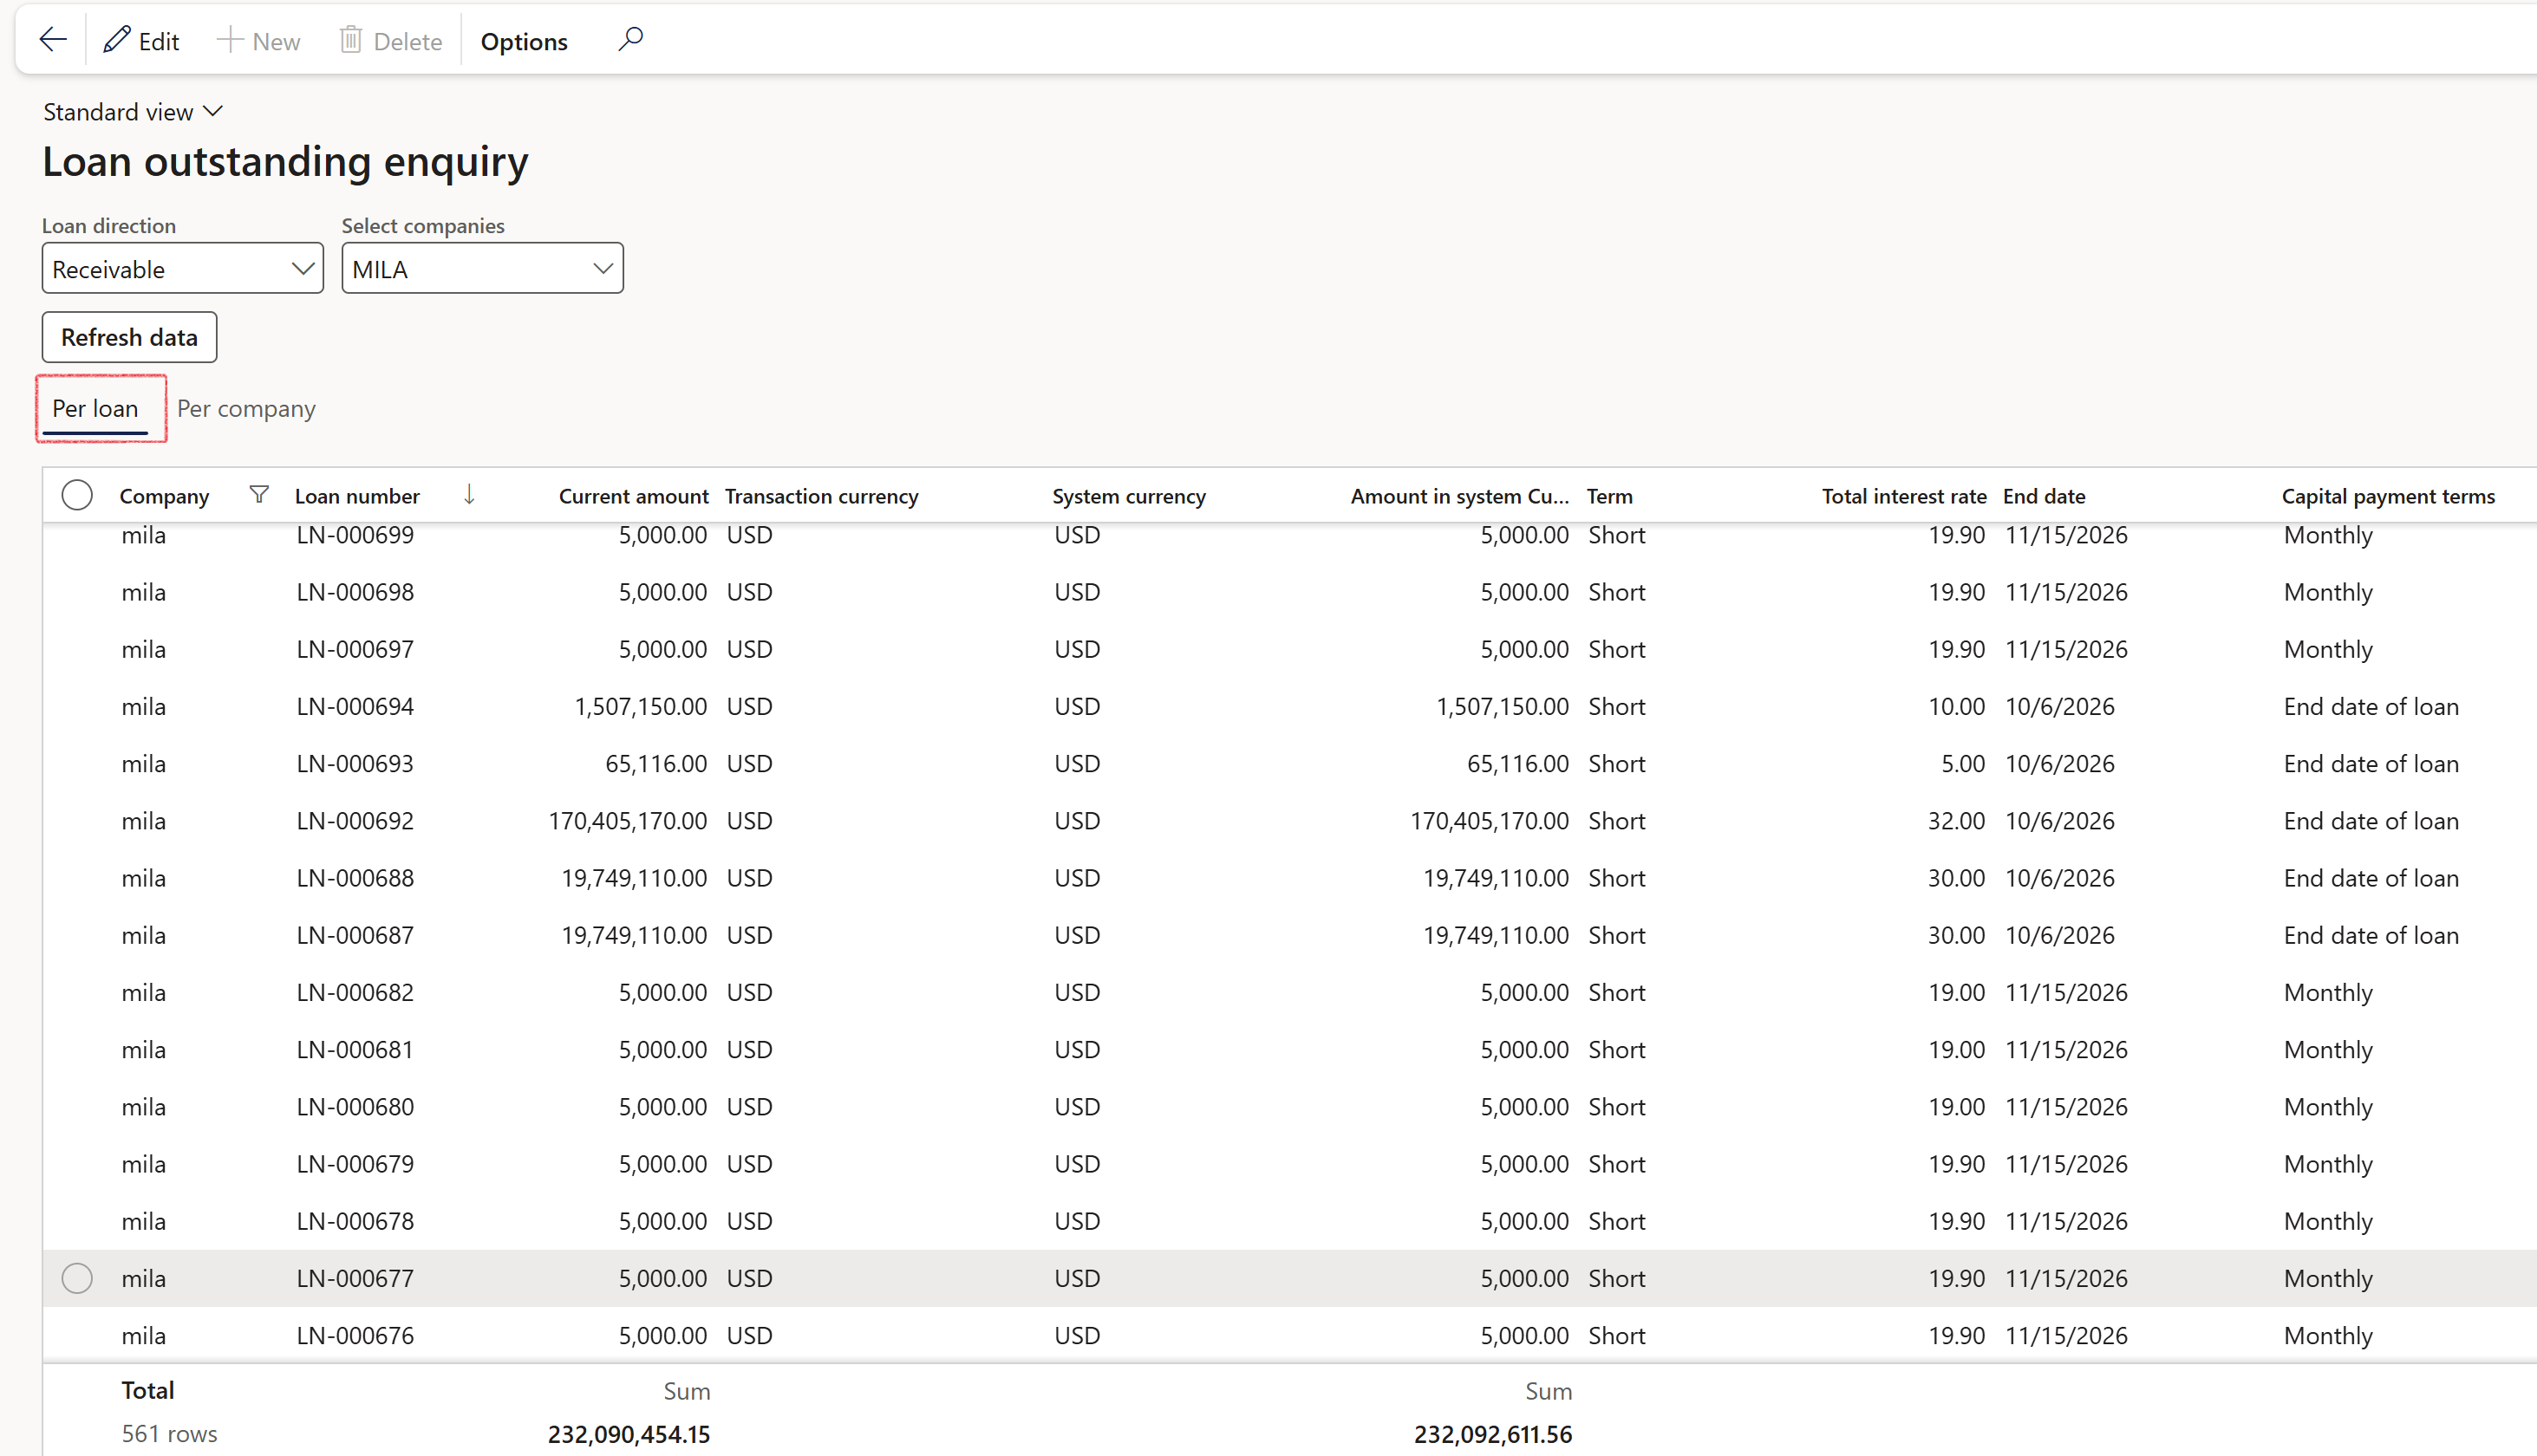Image resolution: width=2537 pixels, height=1456 pixels.
Task: Click the Loan number sort arrow
Action: tap(469, 494)
